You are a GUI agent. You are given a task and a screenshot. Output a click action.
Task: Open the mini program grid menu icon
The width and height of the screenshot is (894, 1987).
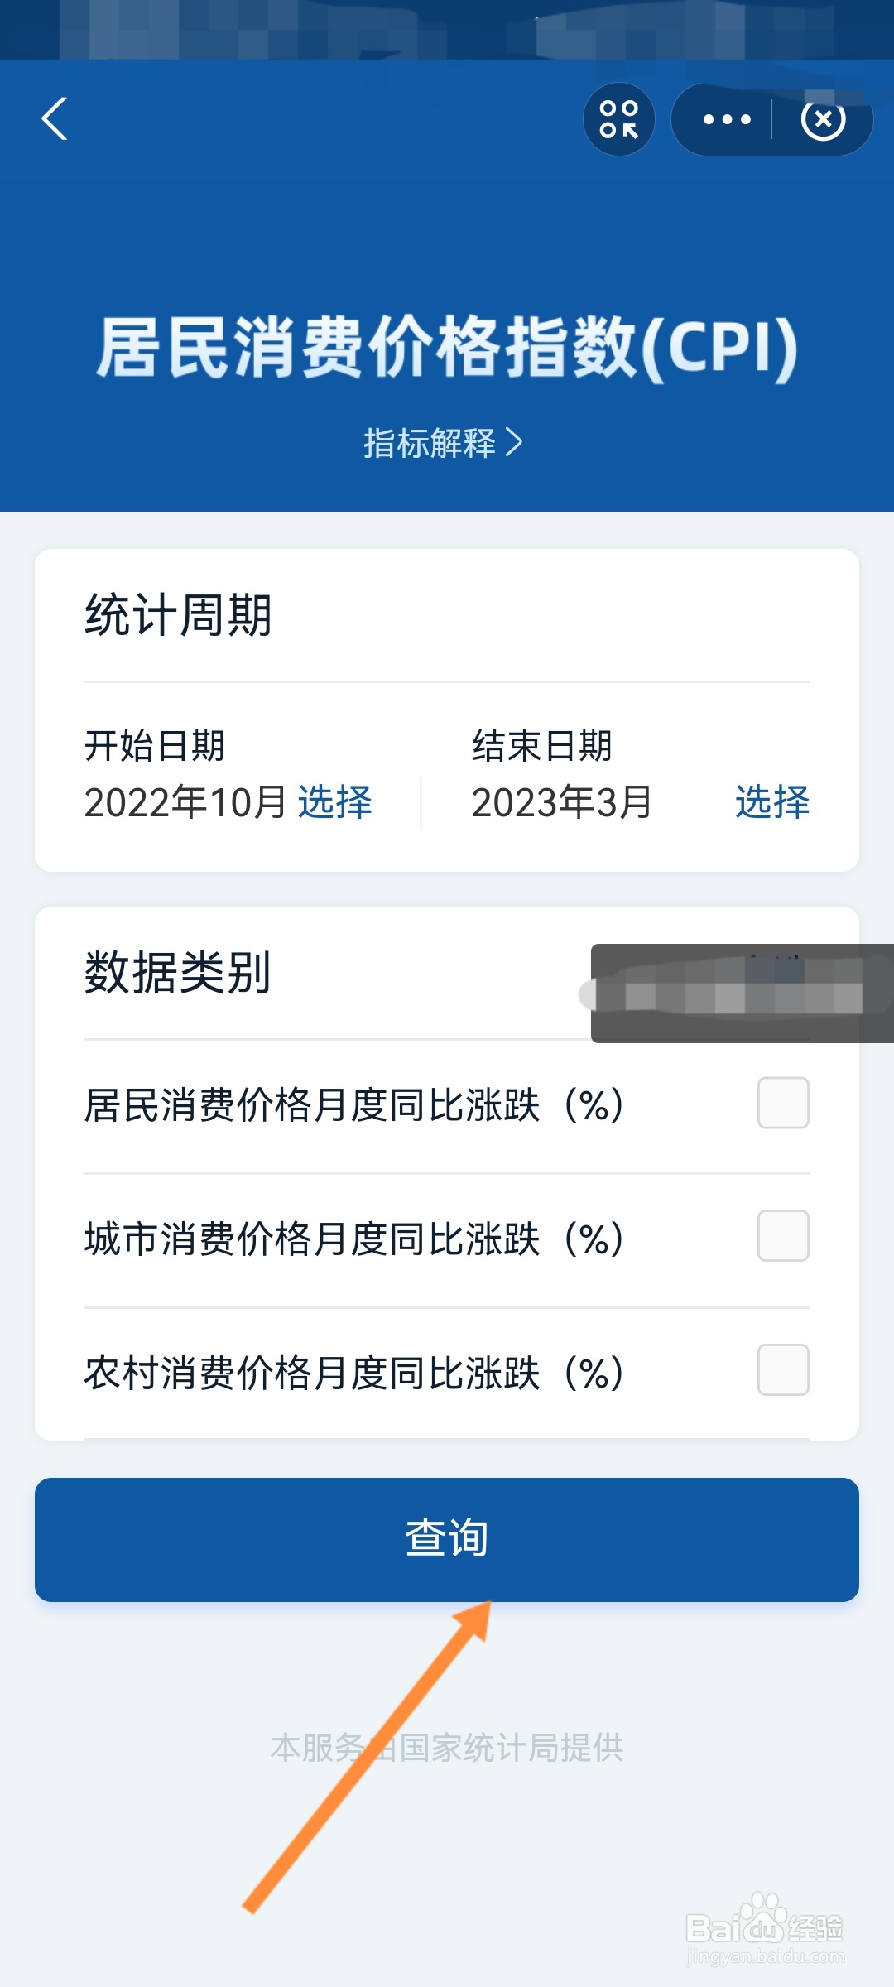pyautogui.click(x=619, y=119)
